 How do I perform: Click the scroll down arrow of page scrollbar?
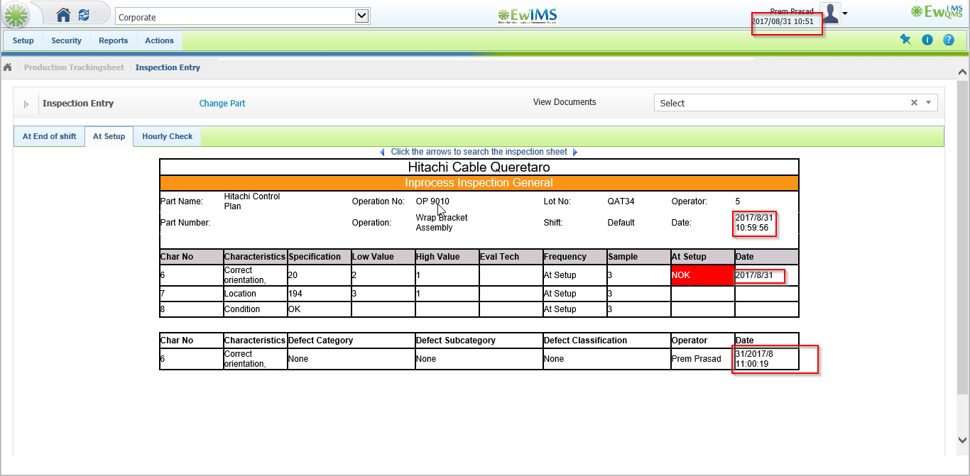coord(962,440)
